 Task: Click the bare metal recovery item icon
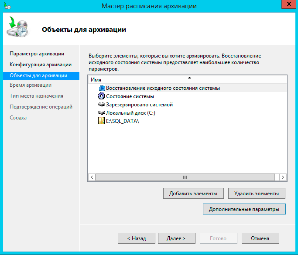pos(102,88)
